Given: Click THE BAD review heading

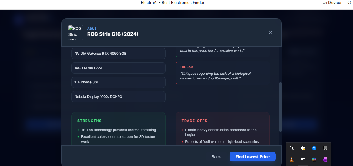Looking at the screenshot, I should [186, 67].
